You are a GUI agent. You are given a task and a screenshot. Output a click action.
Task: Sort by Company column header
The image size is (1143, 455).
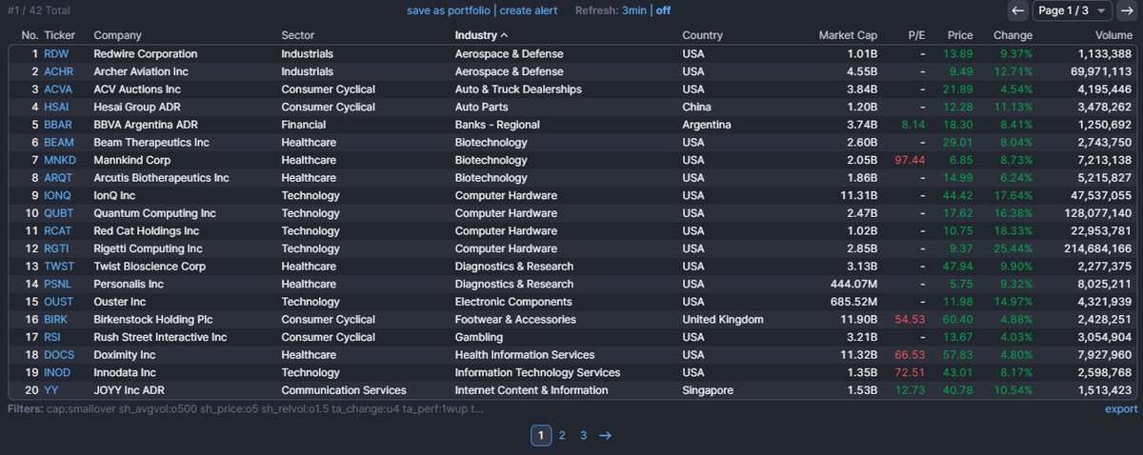117,35
